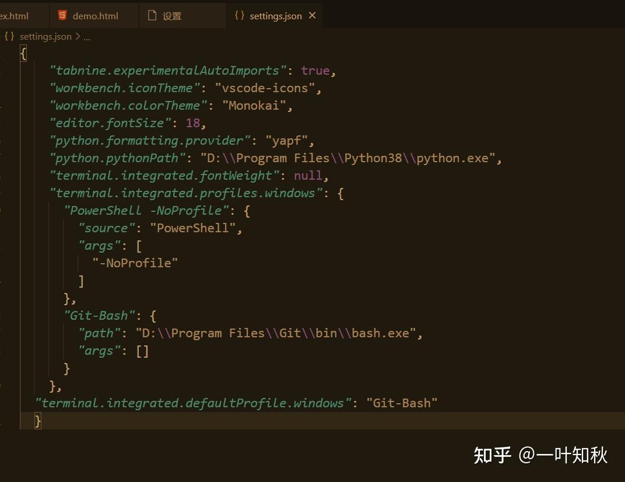Toggle the true value of tabnine.experimentalAutoImports

pyautogui.click(x=315, y=70)
